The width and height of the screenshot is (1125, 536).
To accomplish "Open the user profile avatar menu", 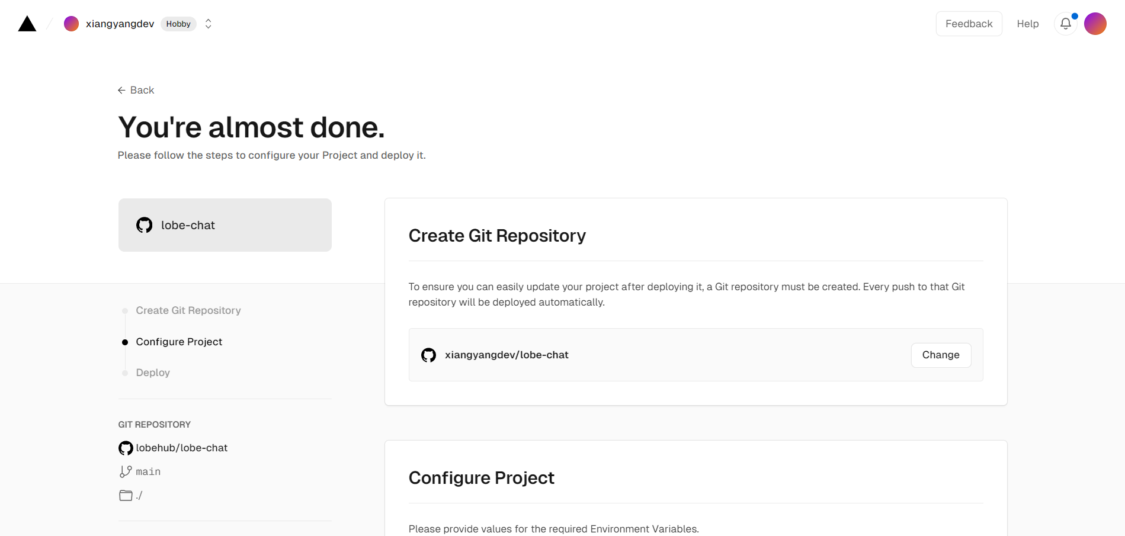I will click(x=1095, y=24).
